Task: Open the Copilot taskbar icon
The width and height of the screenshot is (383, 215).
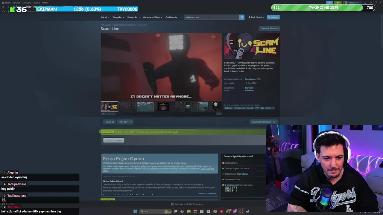Action: 182,211
